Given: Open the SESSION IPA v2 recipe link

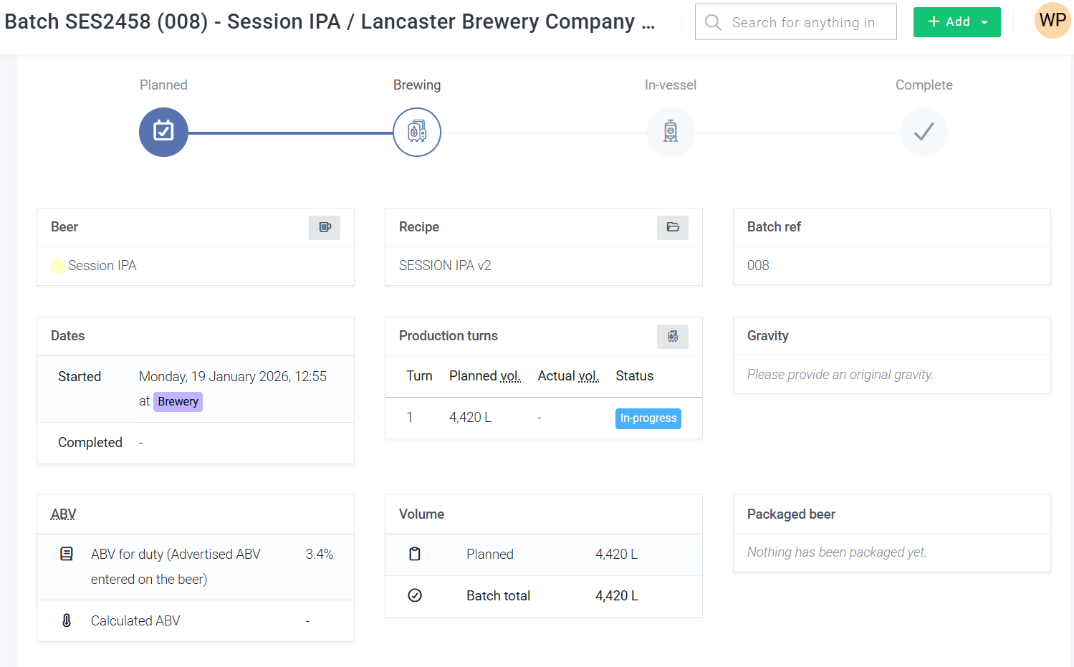Looking at the screenshot, I should (x=445, y=266).
